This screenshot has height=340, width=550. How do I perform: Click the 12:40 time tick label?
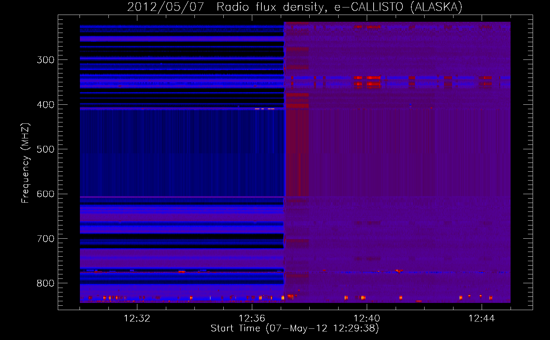click(367, 318)
